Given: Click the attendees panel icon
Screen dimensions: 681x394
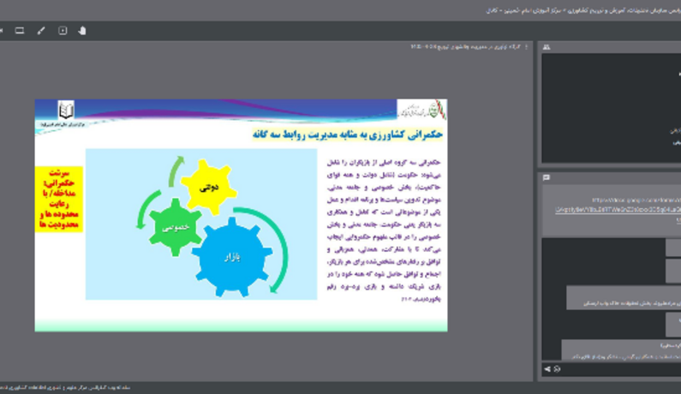Looking at the screenshot, I should pyautogui.click(x=547, y=47).
